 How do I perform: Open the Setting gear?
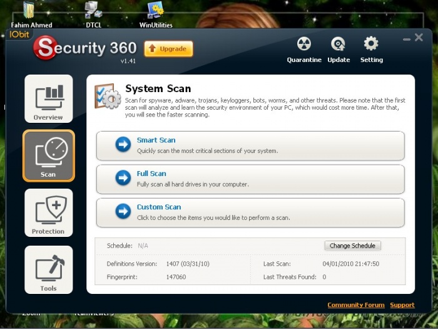tap(371, 50)
